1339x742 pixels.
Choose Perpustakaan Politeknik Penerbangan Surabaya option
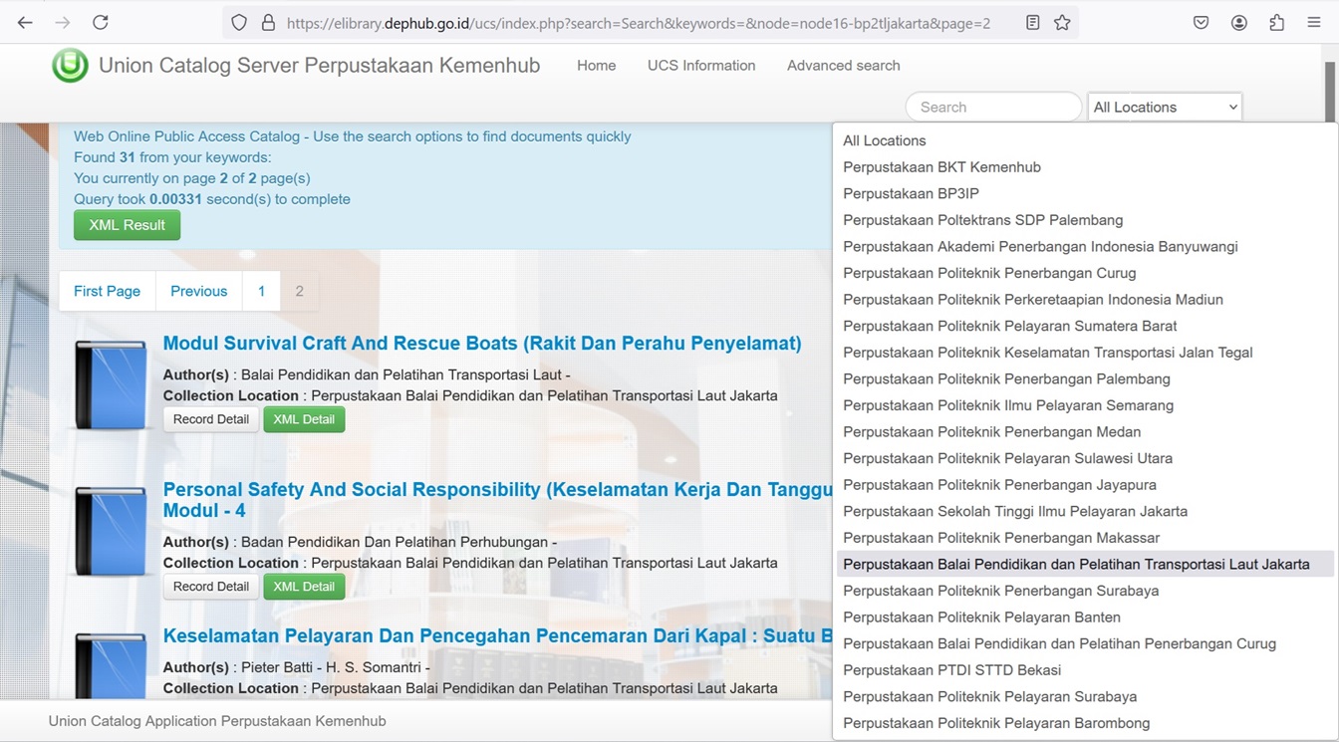click(x=1000, y=591)
